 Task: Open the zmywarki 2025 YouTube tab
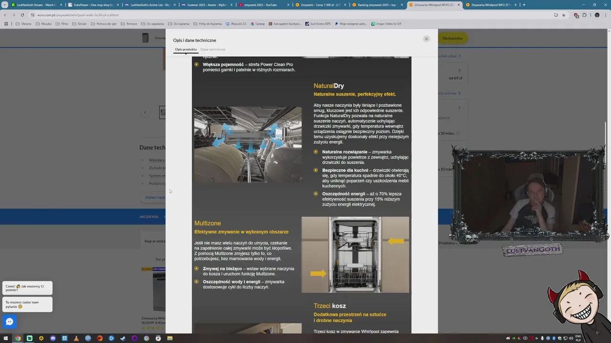pyautogui.click(x=263, y=5)
